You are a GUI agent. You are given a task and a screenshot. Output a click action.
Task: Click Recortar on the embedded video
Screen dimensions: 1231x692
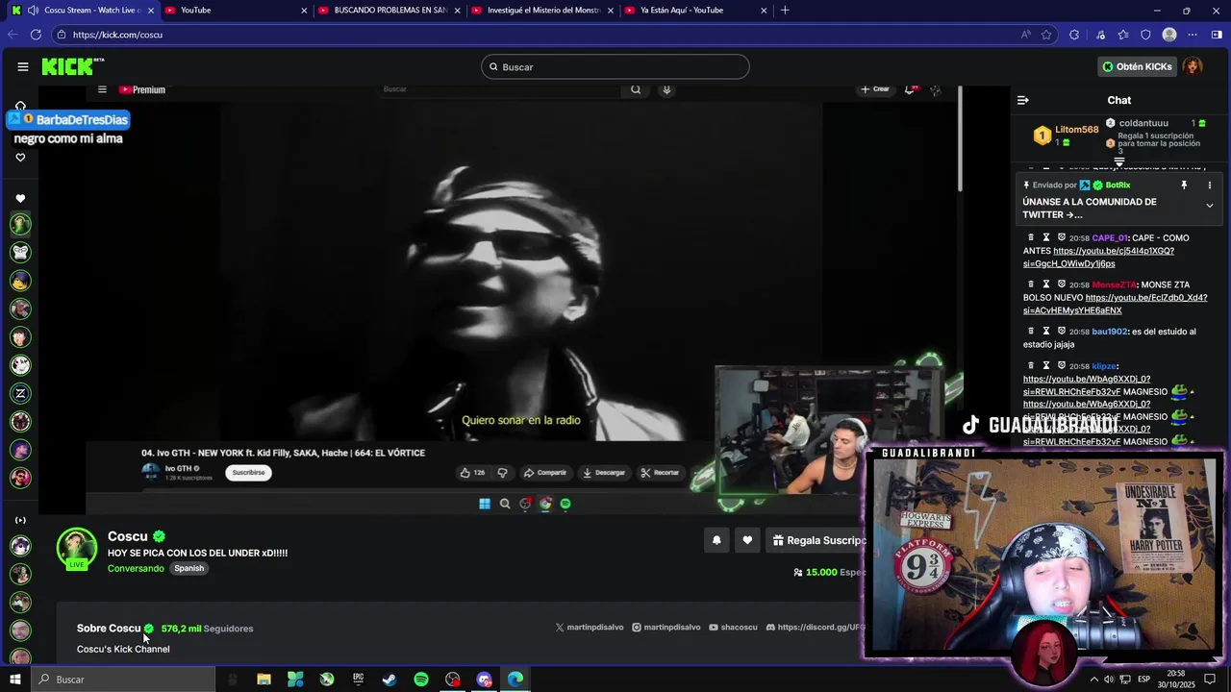[660, 473]
